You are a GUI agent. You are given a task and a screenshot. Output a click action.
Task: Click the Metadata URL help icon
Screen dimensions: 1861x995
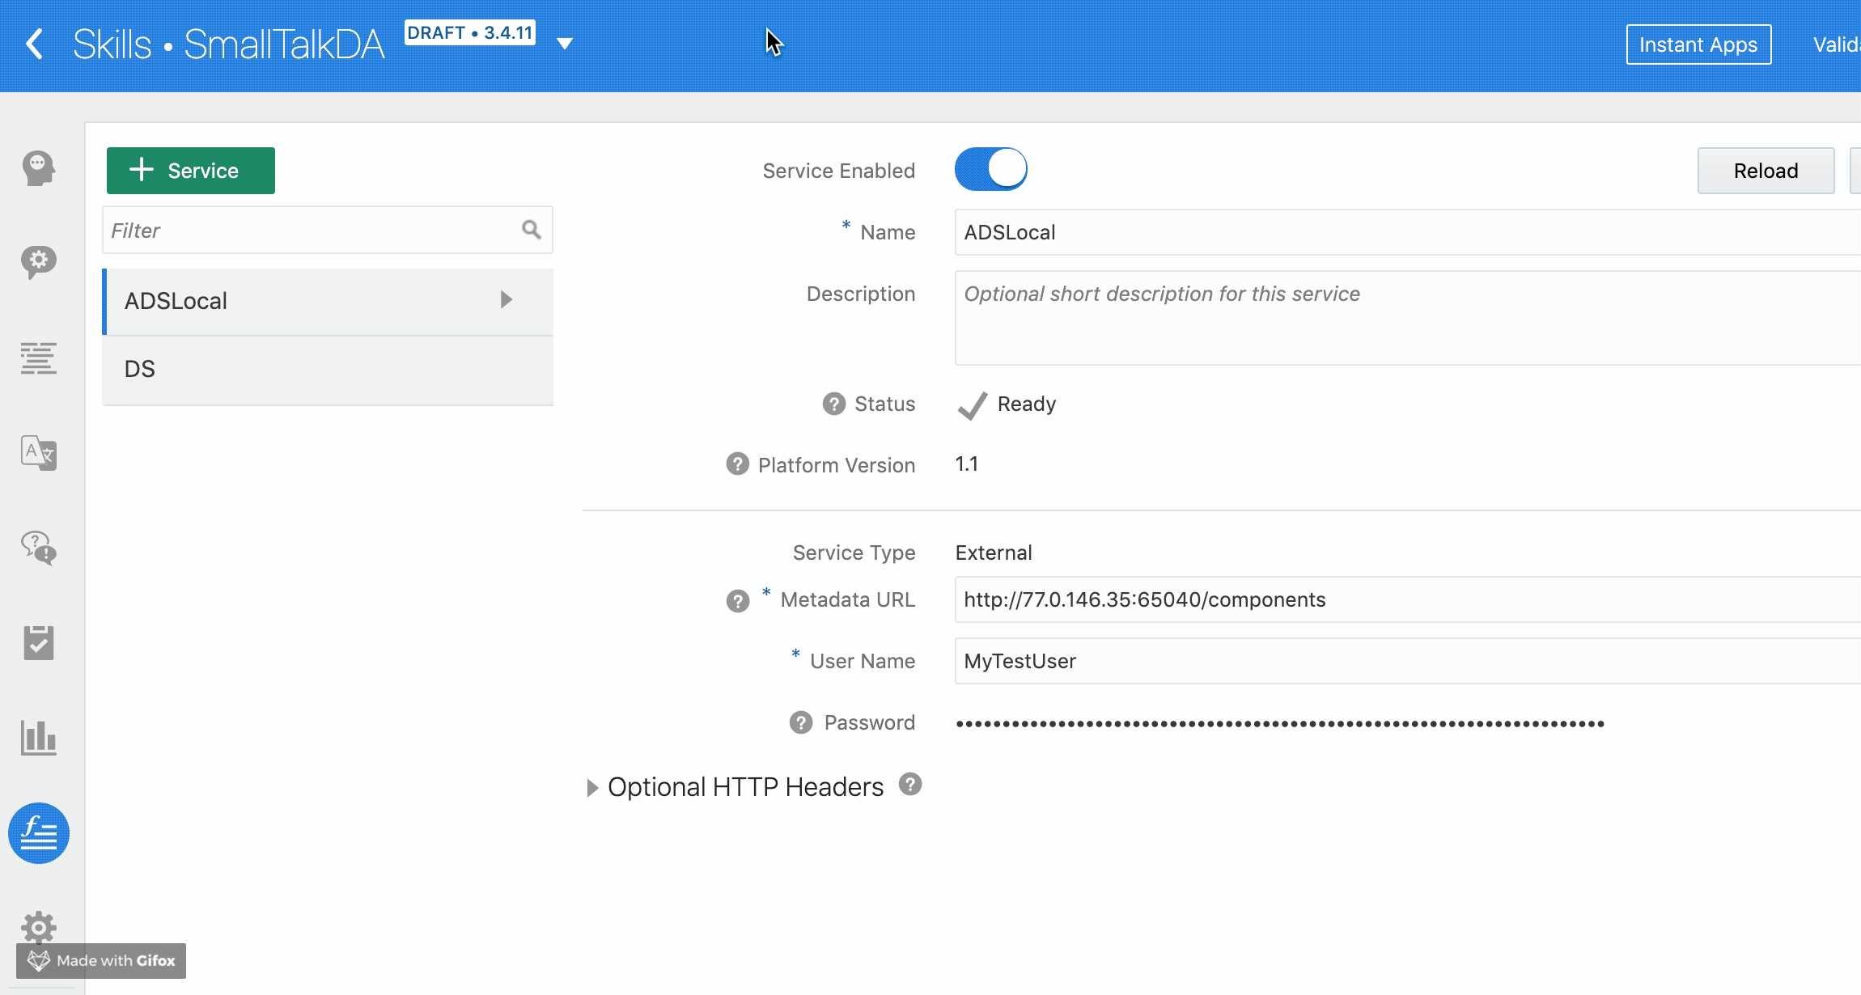pyautogui.click(x=737, y=601)
